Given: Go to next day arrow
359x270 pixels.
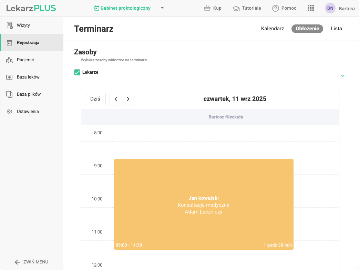Looking at the screenshot, I should [x=128, y=99].
